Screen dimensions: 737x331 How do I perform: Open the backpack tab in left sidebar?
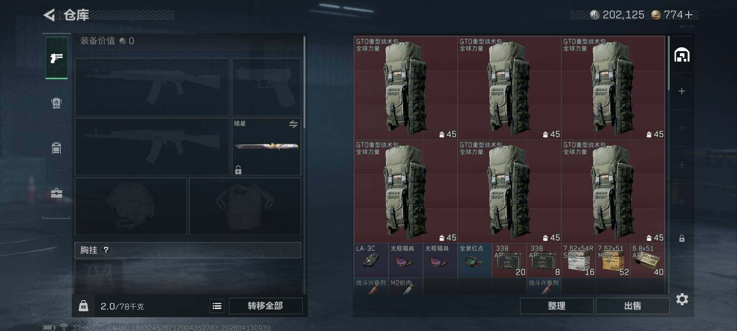[x=56, y=103]
